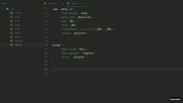183x103 pixels.
Task: Click the image icon beside hero.jpg
Action: (x=11, y=37)
